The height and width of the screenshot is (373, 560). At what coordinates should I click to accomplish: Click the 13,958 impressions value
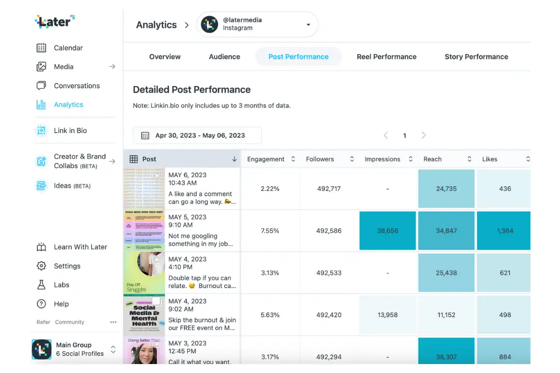(387, 315)
